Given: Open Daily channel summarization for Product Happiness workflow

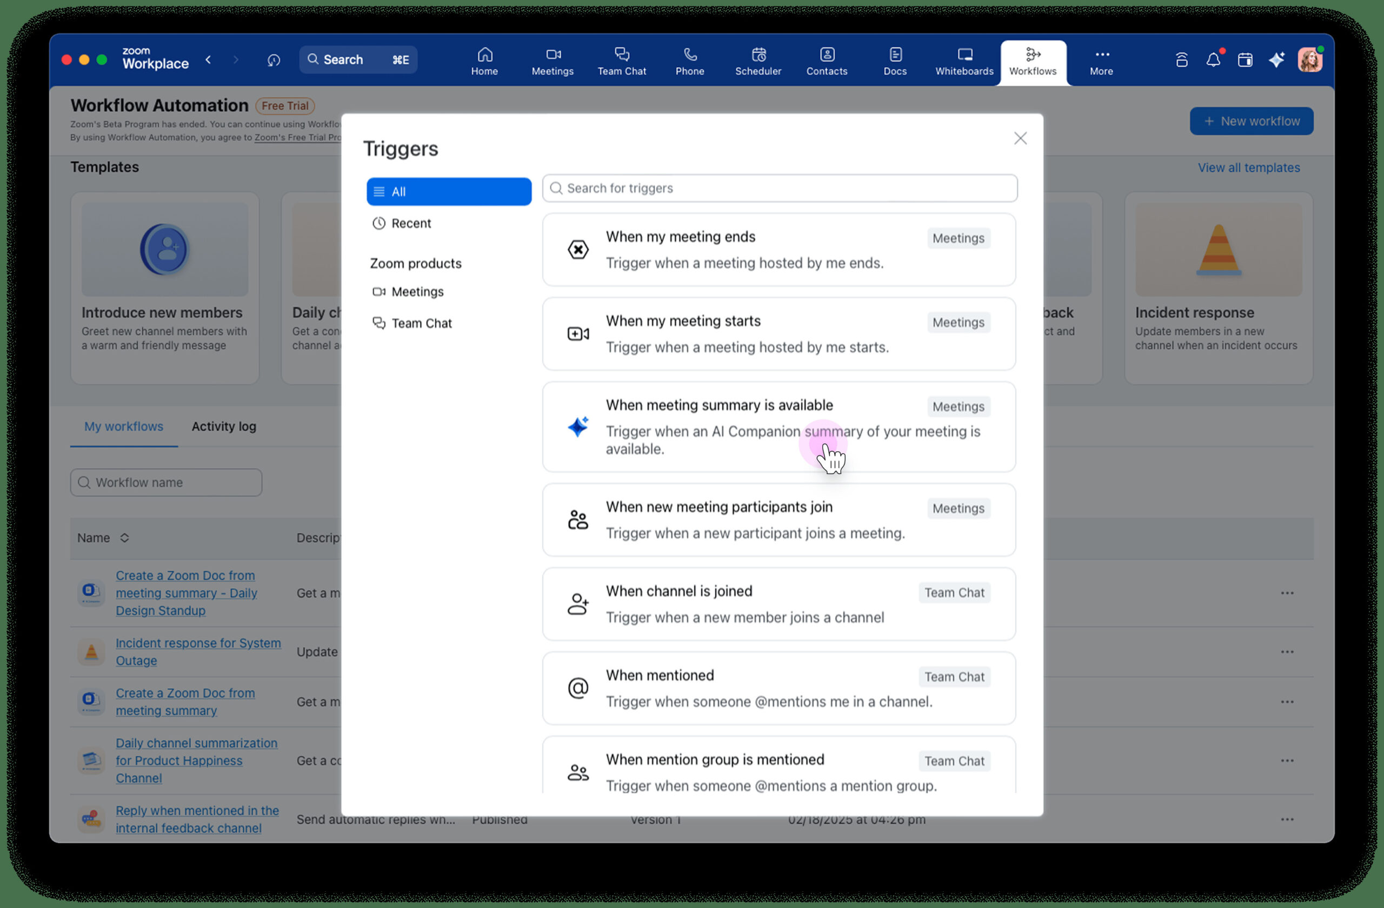Looking at the screenshot, I should click(x=196, y=760).
